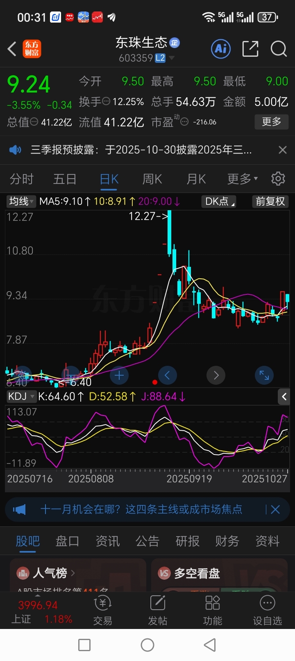The width and height of the screenshot is (295, 661).
Task: Select the 盘口 tab
Action: [x=68, y=541]
